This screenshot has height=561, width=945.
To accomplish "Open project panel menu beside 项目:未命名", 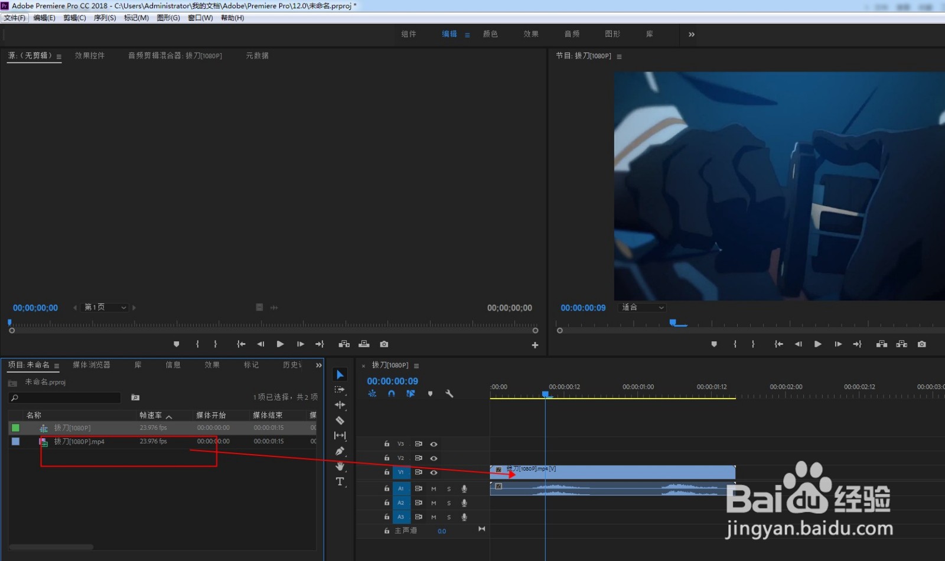I will pyautogui.click(x=57, y=366).
